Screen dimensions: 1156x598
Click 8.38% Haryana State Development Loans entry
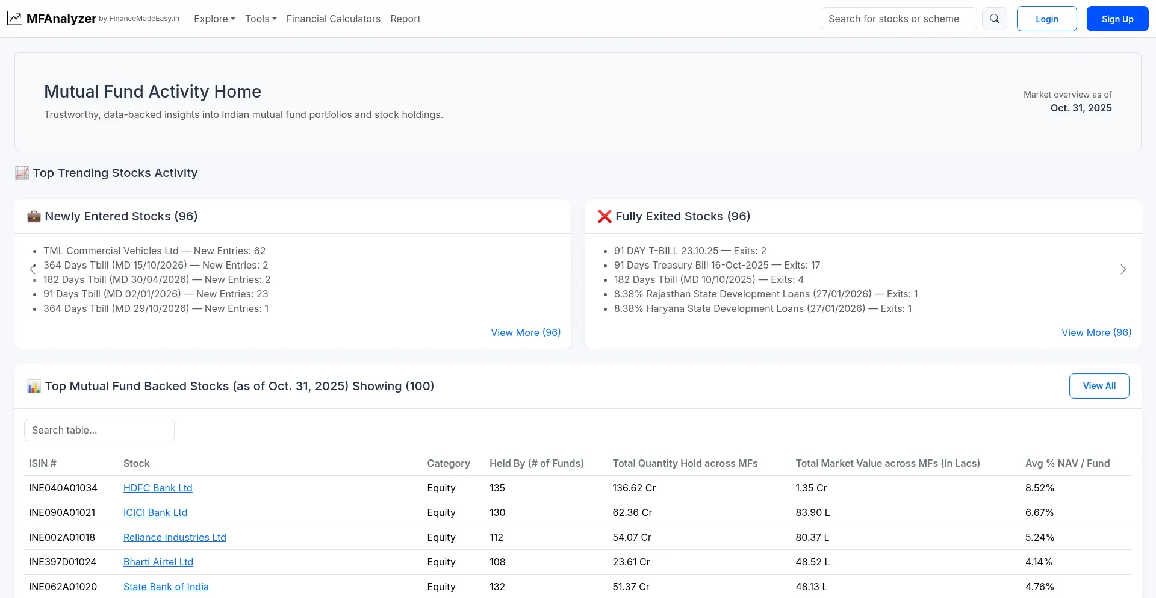[763, 308]
